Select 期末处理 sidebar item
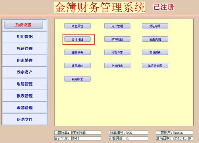Viewport: 199px width, 143px height. click(25, 60)
